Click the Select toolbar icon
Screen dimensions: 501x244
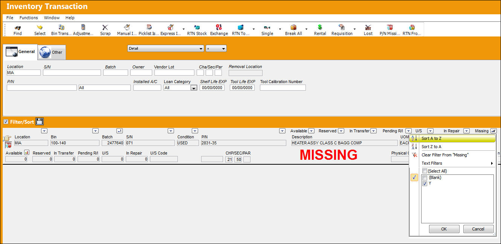40,27
